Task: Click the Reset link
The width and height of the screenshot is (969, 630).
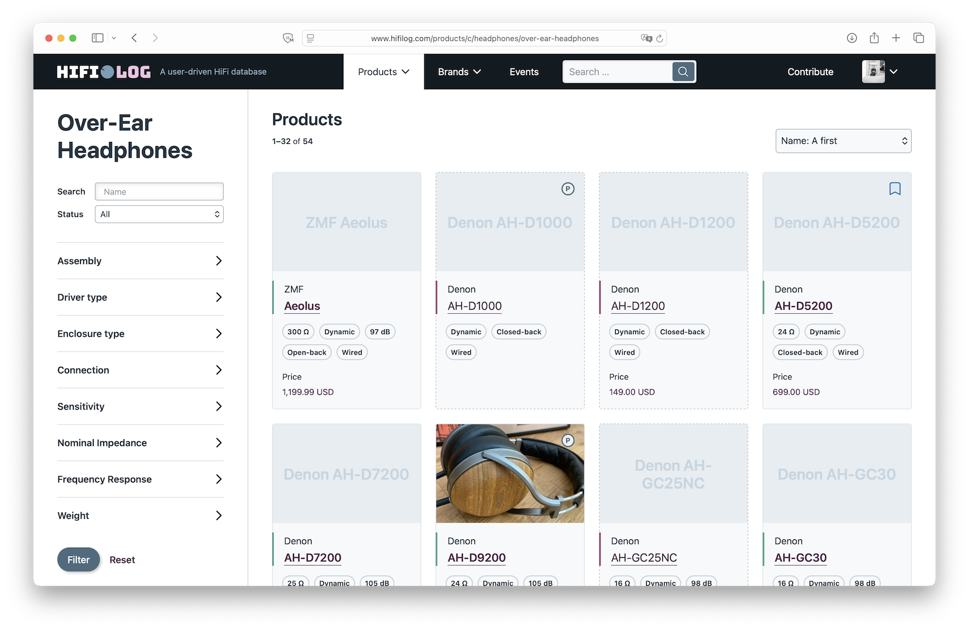Action: click(x=122, y=560)
